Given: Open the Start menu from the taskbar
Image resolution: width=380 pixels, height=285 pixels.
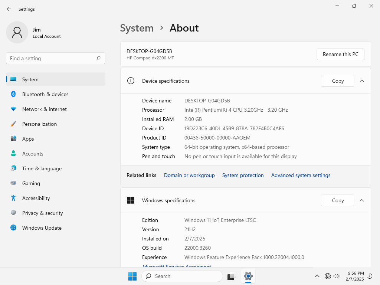Looking at the screenshot, I should click(132, 276).
